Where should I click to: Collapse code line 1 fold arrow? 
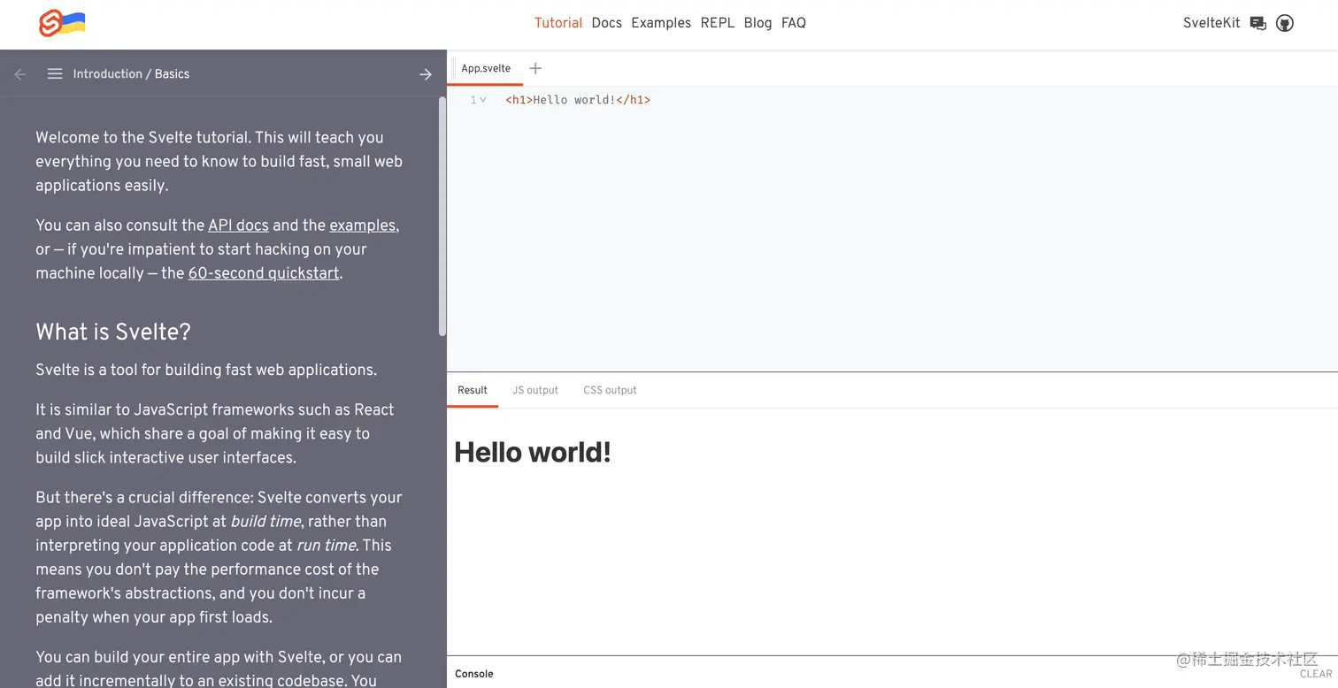point(483,100)
